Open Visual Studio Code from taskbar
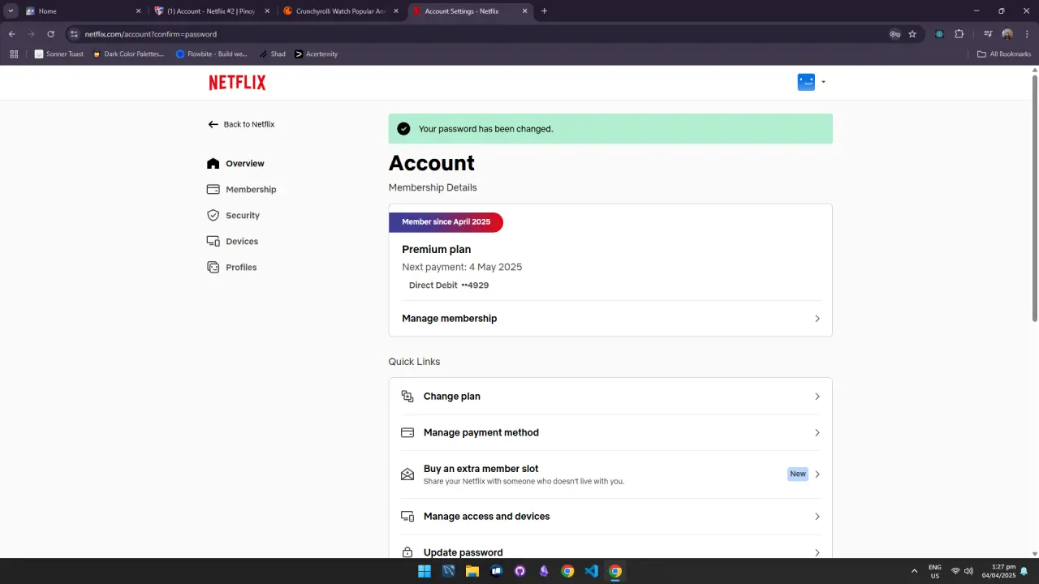 tap(592, 571)
